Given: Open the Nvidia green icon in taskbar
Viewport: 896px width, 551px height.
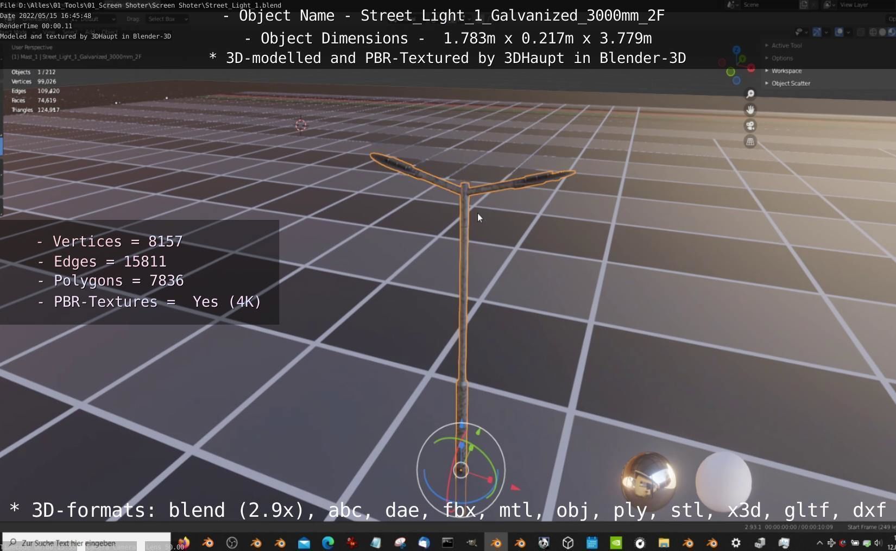Looking at the screenshot, I should point(616,542).
